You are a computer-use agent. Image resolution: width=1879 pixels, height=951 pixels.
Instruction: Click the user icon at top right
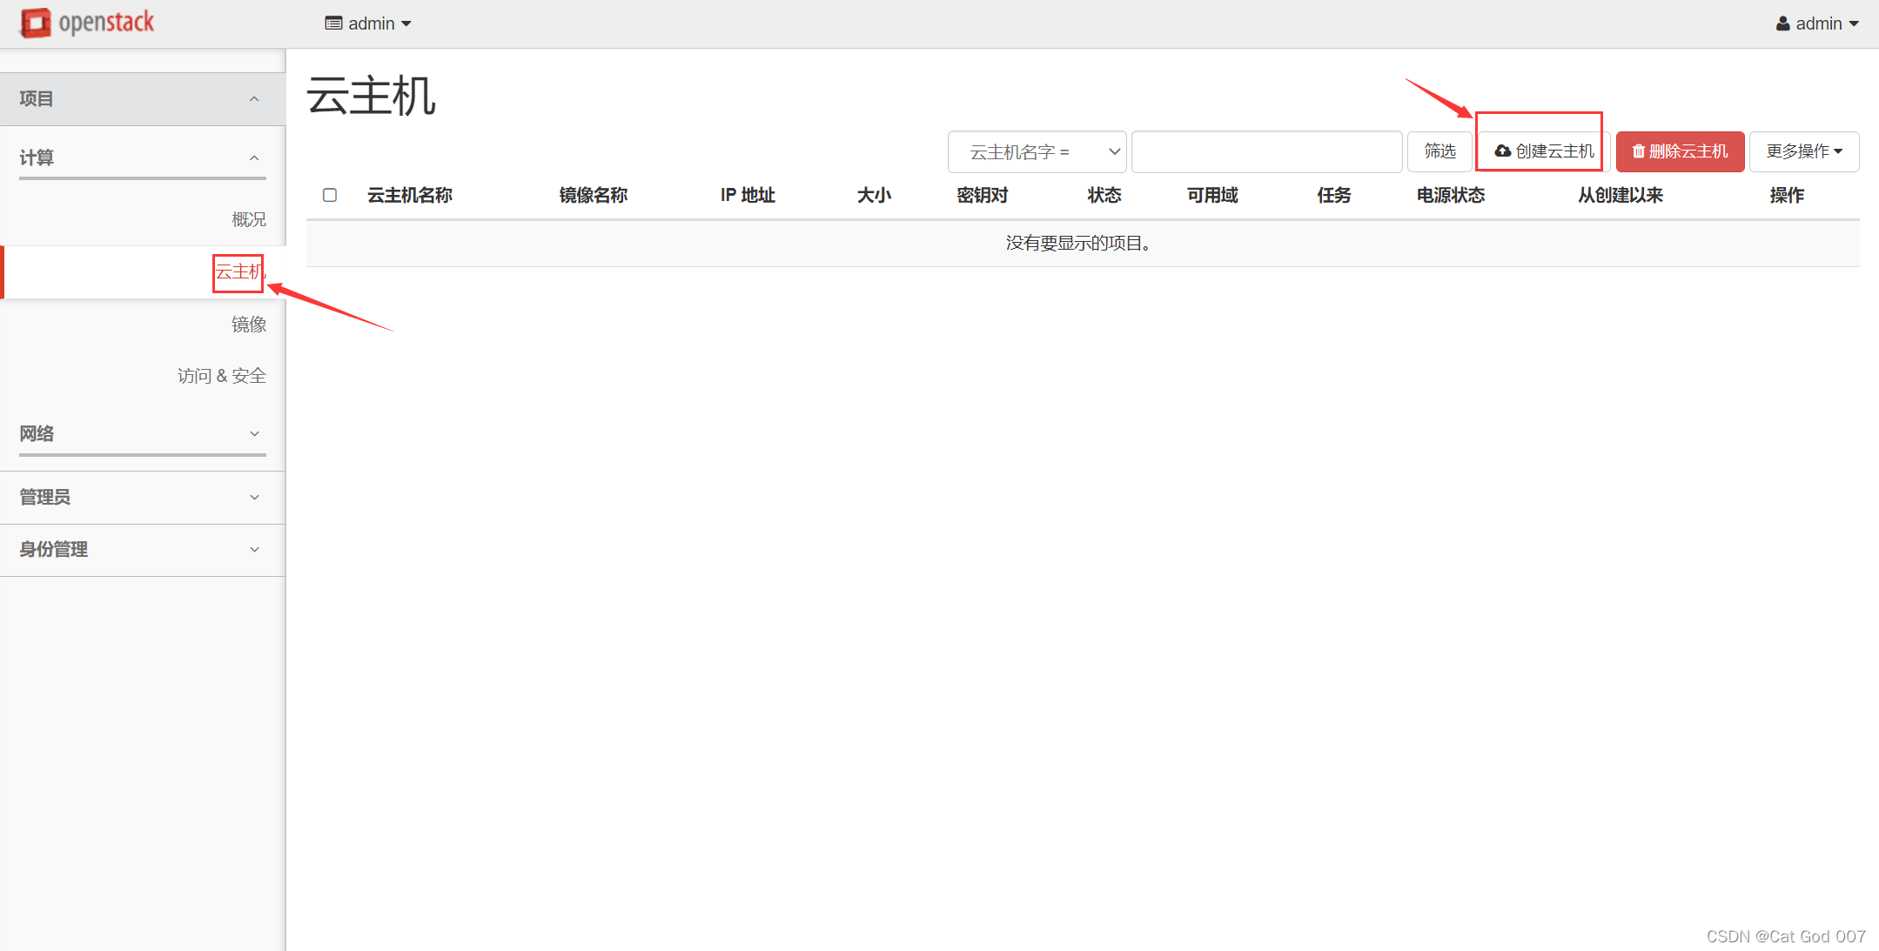point(1782,23)
